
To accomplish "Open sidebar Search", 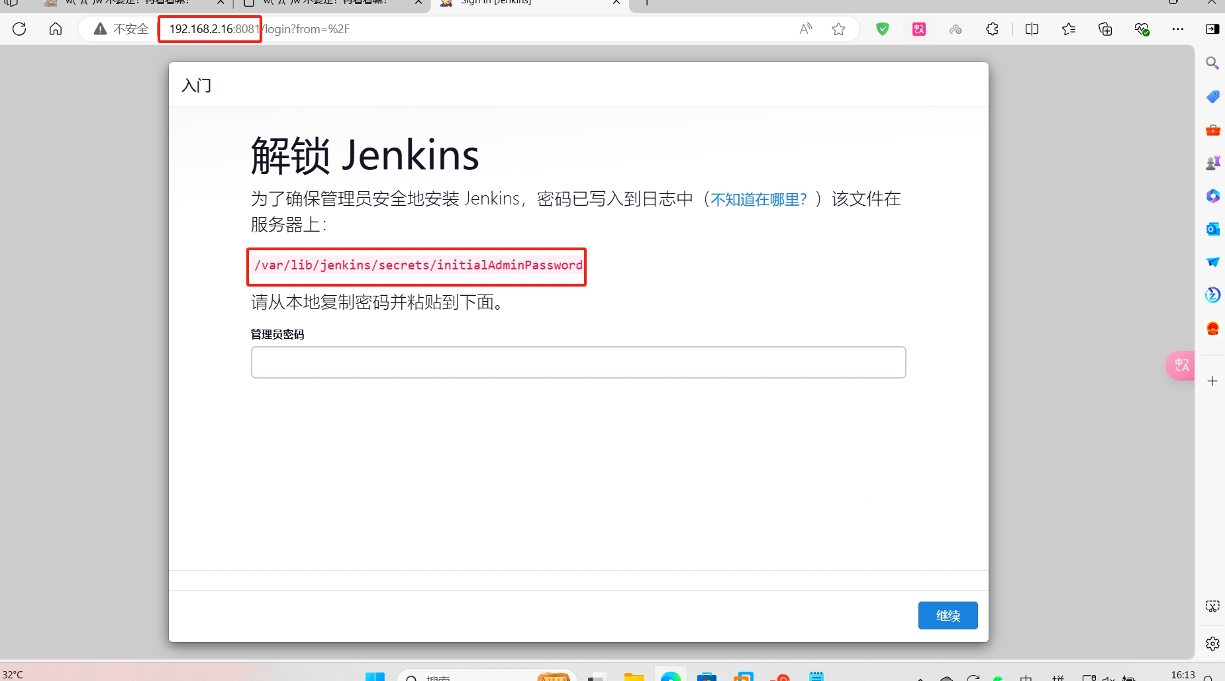I will [x=1212, y=63].
